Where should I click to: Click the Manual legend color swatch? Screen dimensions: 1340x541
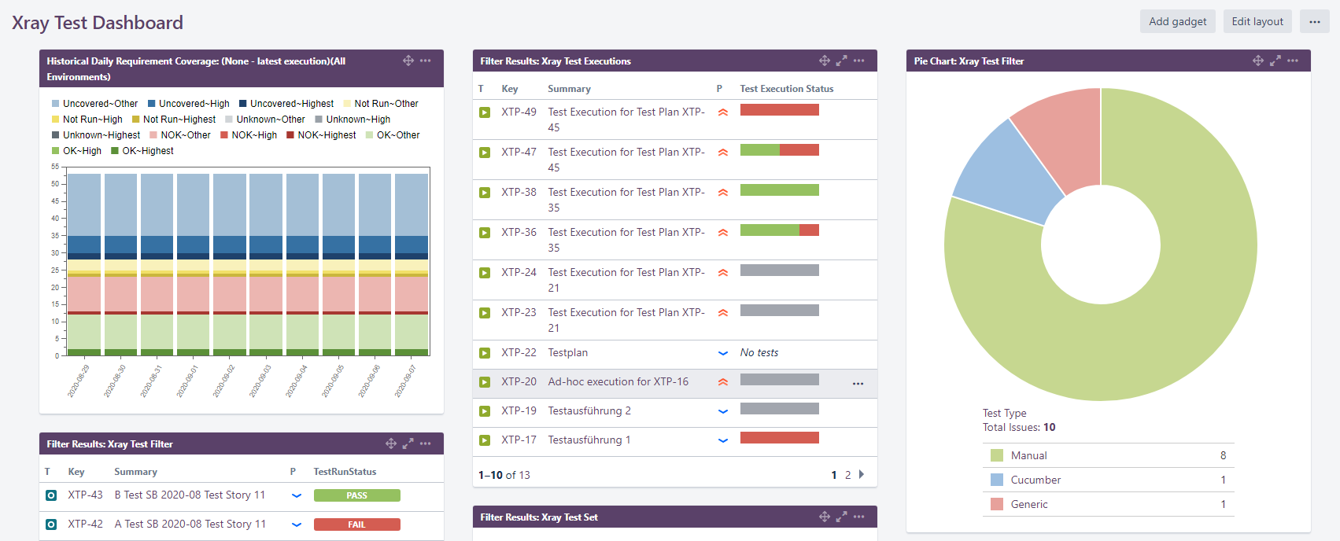[997, 455]
